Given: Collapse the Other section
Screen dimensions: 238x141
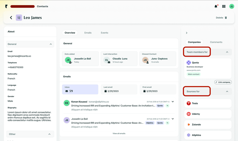Looking at the screenshot, I should pos(49,134).
